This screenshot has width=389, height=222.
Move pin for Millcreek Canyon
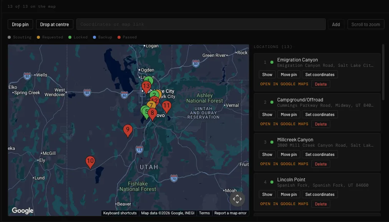(x=289, y=154)
